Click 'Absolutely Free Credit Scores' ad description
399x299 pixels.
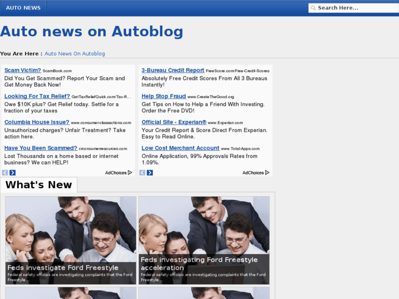point(204,81)
